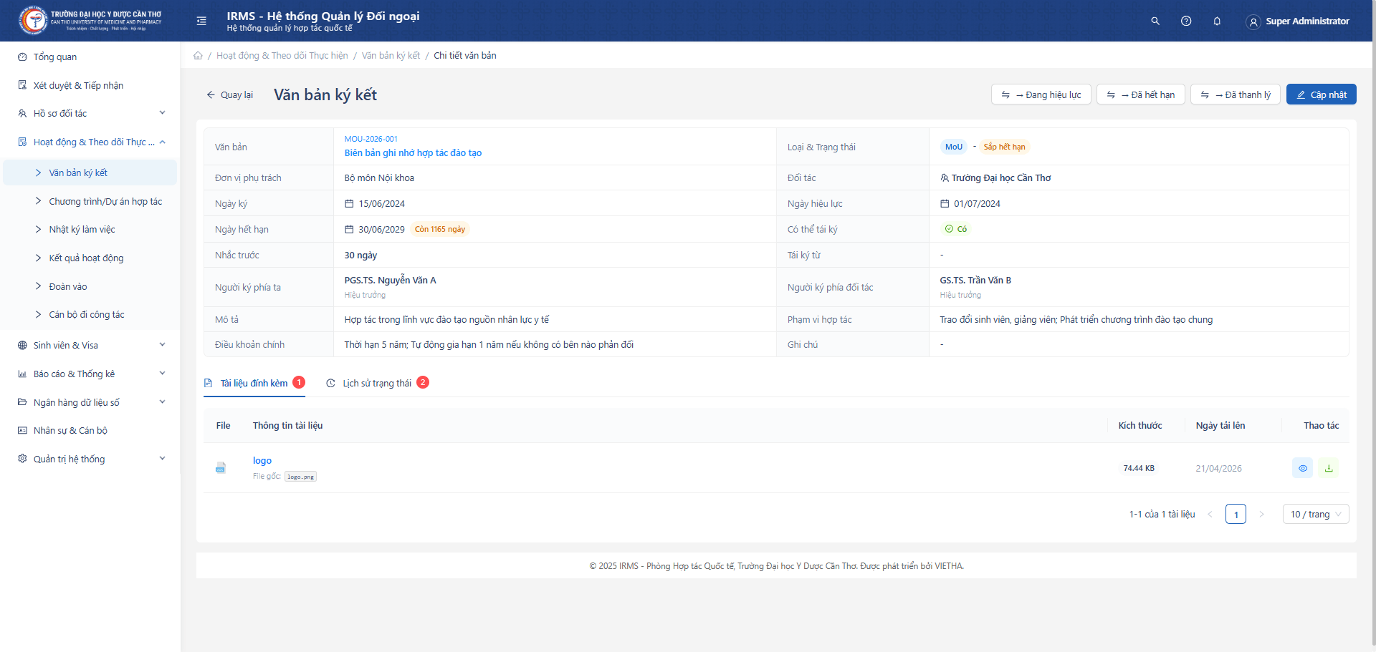Click the Cập nhật button

click(1321, 94)
